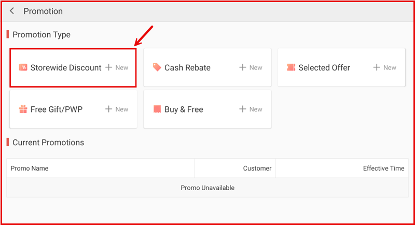Click the Buy & Free receipt icon

(x=157, y=109)
